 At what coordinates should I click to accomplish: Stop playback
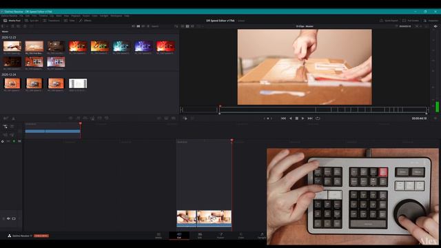[x=297, y=118]
